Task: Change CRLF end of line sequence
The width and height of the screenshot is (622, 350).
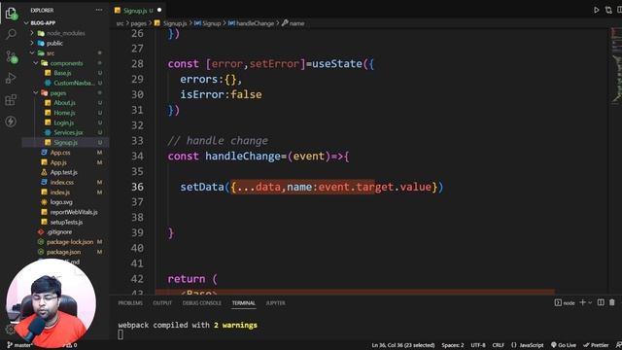Action: click(x=499, y=345)
